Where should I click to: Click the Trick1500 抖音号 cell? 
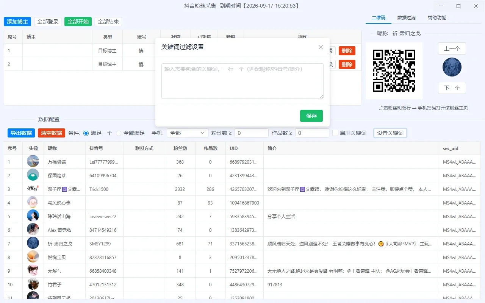click(104, 189)
